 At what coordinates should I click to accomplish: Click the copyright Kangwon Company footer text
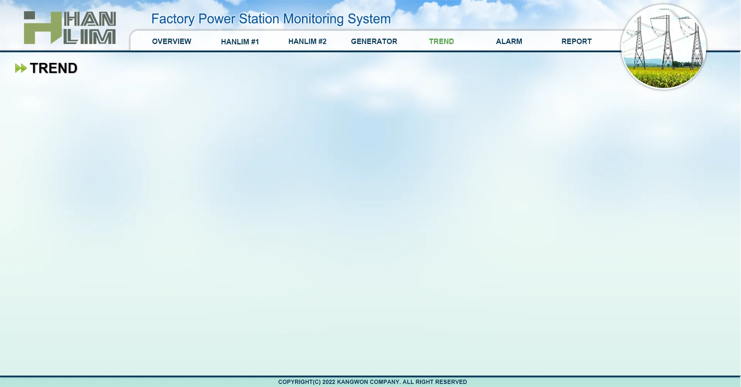[x=372, y=382]
